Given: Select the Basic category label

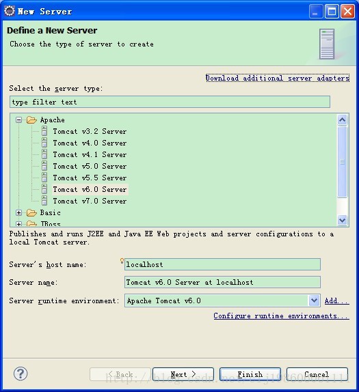Looking at the screenshot, I should tap(51, 213).
